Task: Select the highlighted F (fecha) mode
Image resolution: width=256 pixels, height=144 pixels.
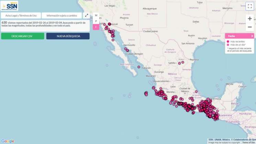Action: pos(96,27)
